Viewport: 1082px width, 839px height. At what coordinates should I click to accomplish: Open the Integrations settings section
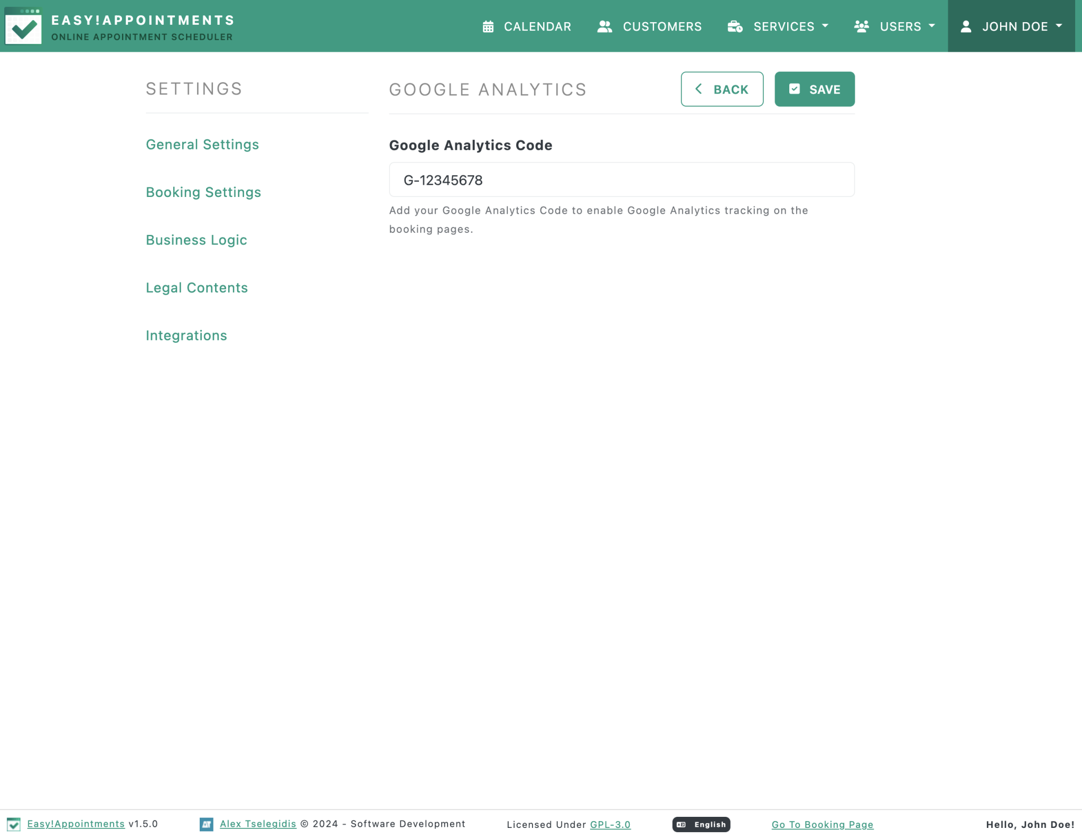186,335
